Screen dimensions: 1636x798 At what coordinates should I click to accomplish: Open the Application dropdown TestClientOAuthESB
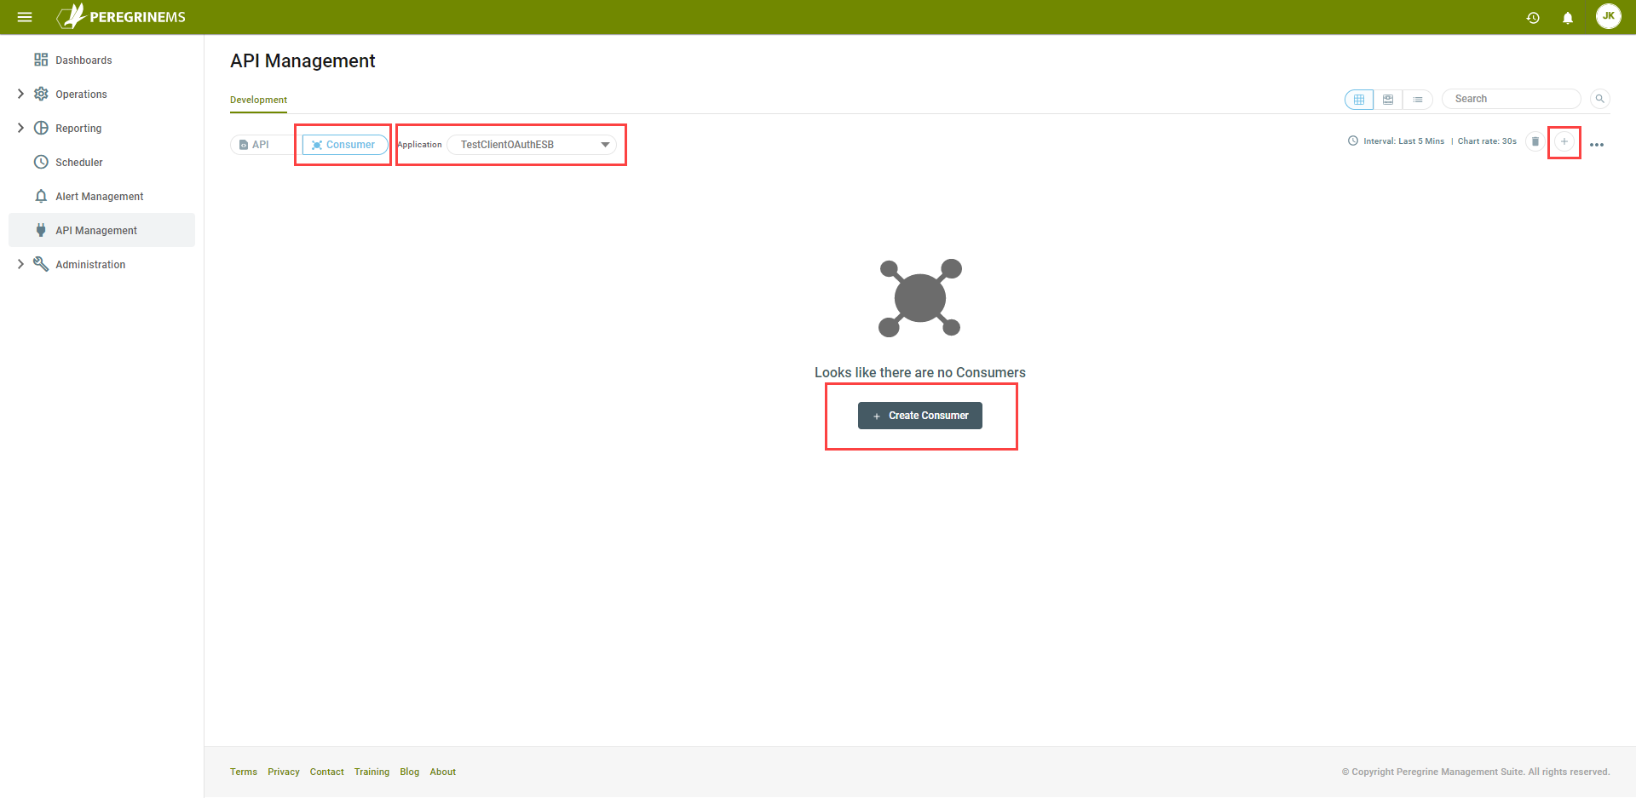click(532, 145)
